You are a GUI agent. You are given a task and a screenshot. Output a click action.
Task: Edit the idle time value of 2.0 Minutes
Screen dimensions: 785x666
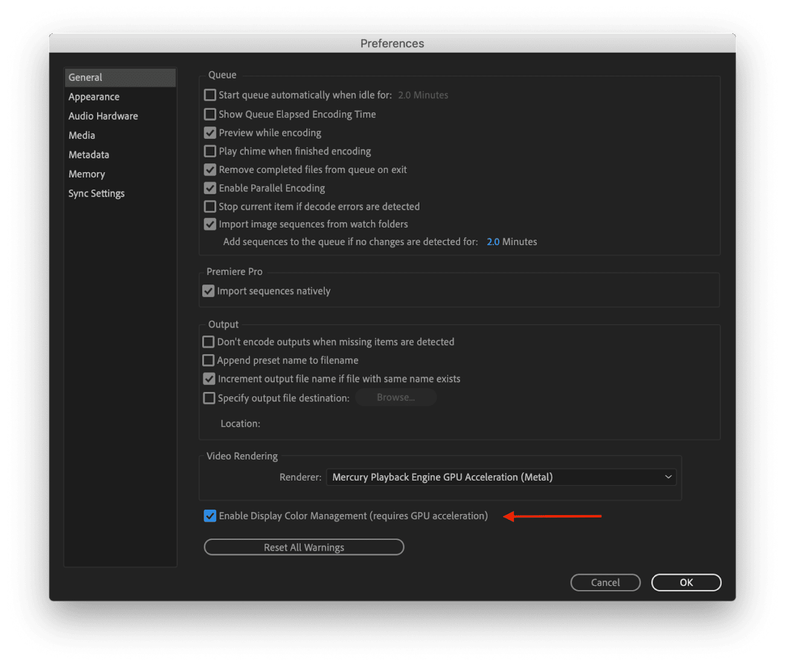point(423,95)
